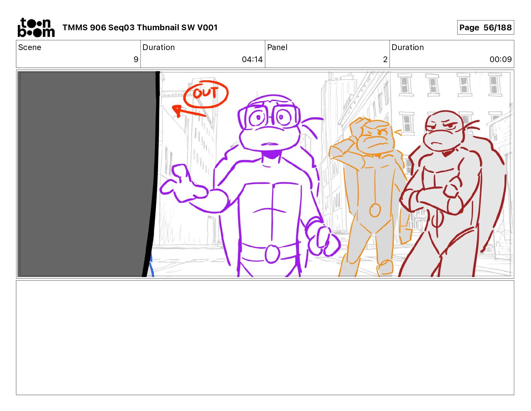Click the grey block in the storyboard panel
The height and width of the screenshot is (411, 531).
coord(86,174)
